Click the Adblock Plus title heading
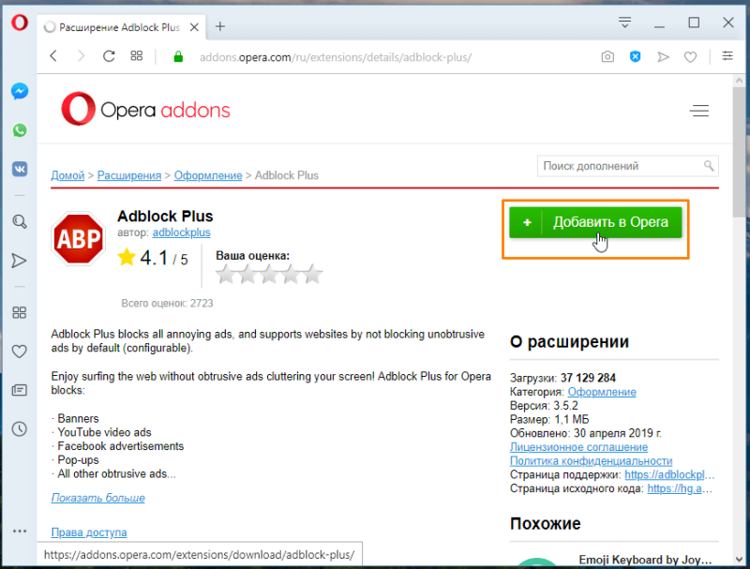The width and height of the screenshot is (750, 569). point(165,217)
